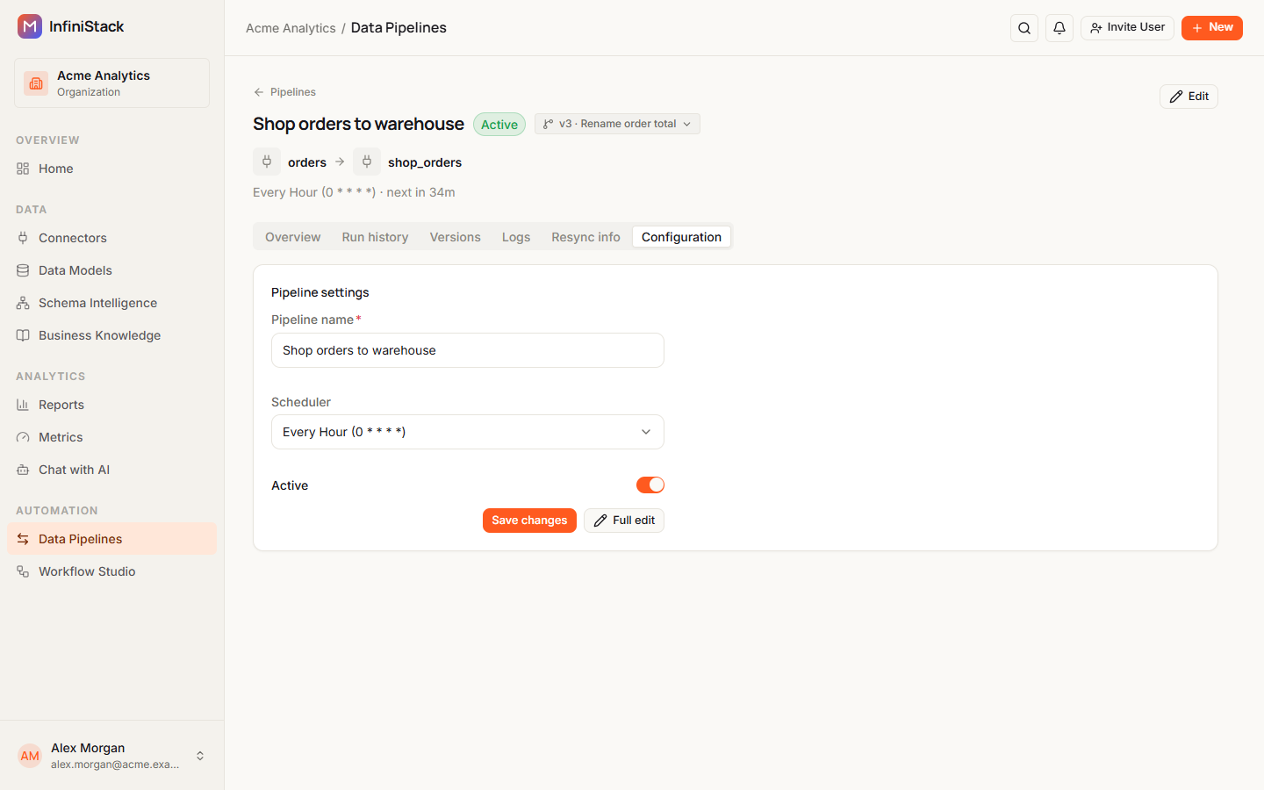
Task: Click the orders source name
Action: point(307,162)
